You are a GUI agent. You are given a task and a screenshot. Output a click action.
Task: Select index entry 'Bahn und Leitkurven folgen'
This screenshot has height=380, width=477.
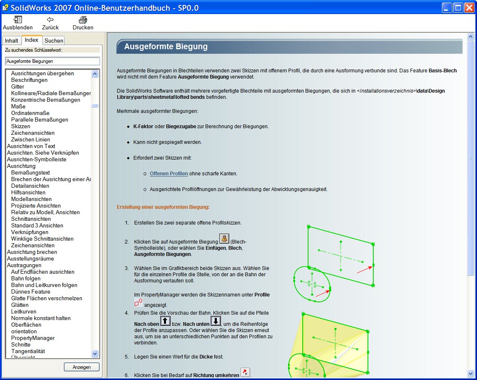pos(44,285)
